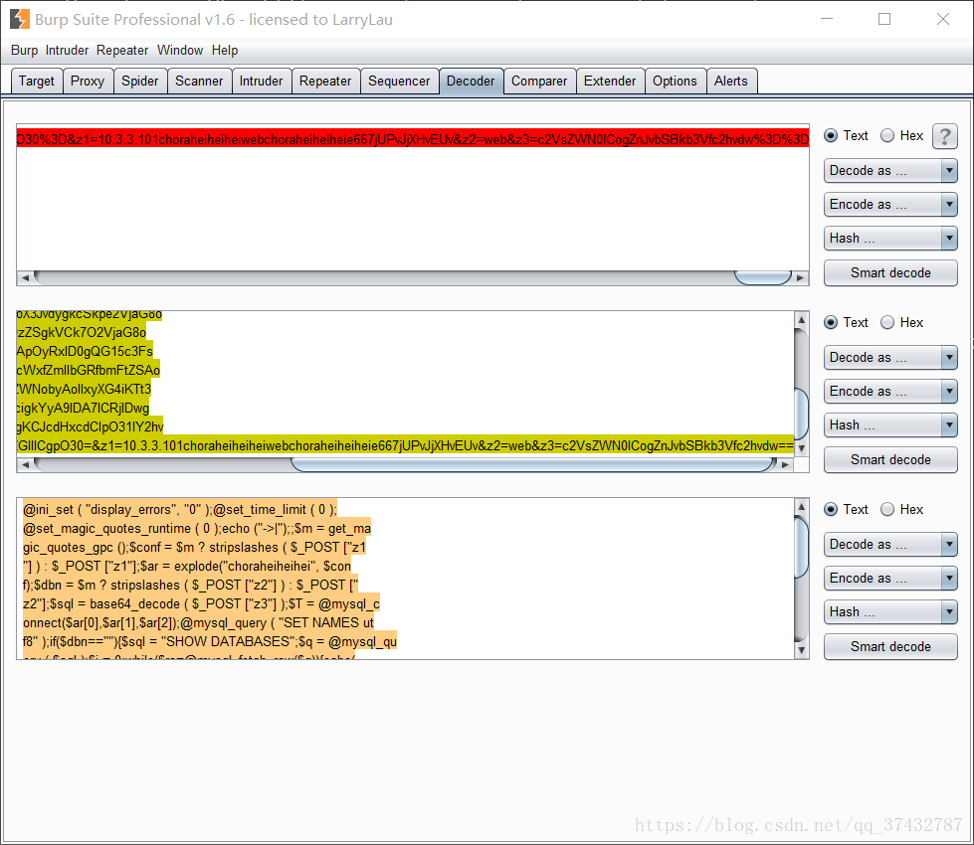The height and width of the screenshot is (845, 974).
Task: Open the Repeater menu in menu bar
Action: (122, 51)
